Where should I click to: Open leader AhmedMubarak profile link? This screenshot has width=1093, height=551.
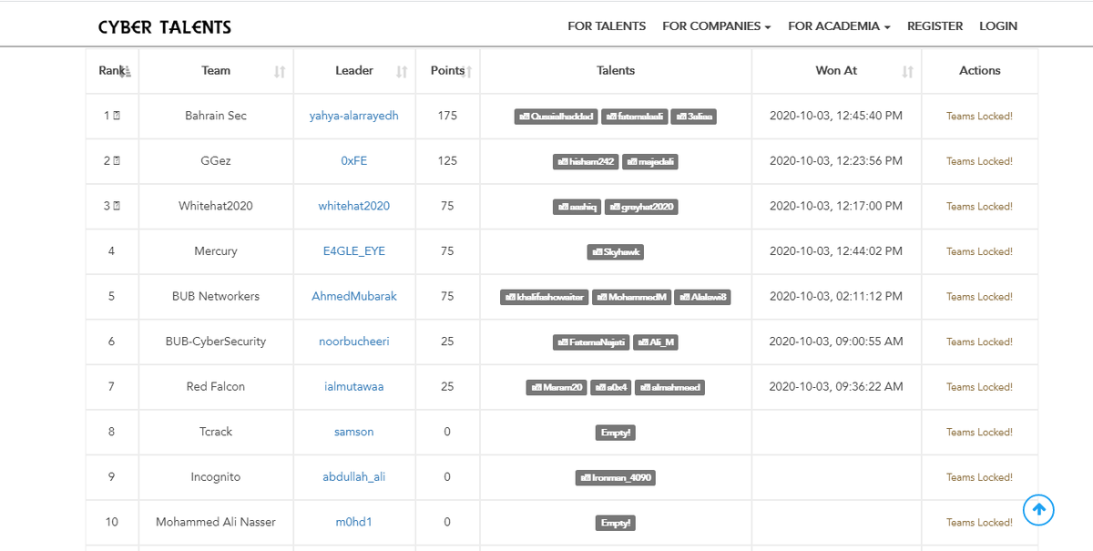pyautogui.click(x=354, y=296)
